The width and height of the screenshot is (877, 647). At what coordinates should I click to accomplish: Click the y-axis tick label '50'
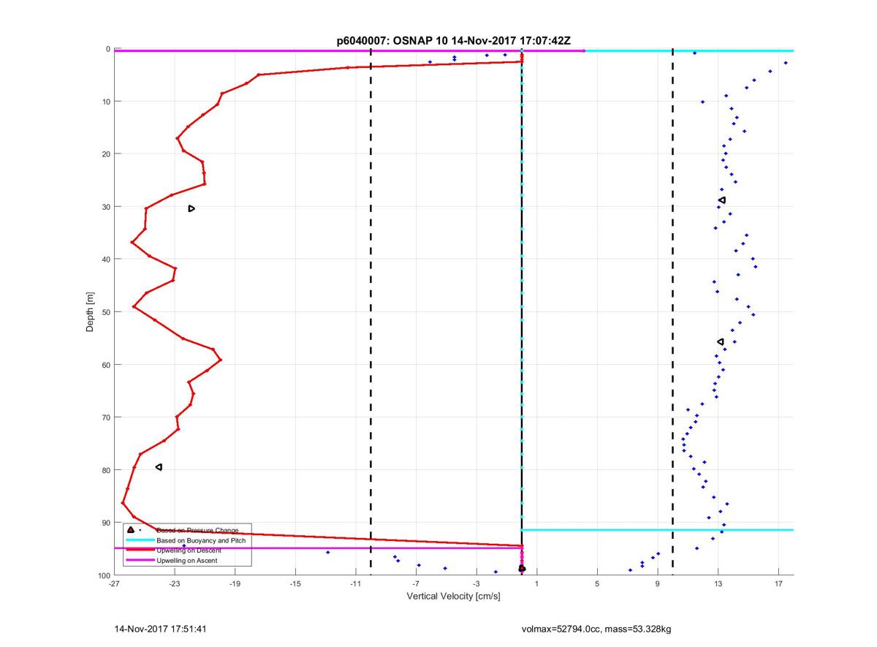coord(106,312)
